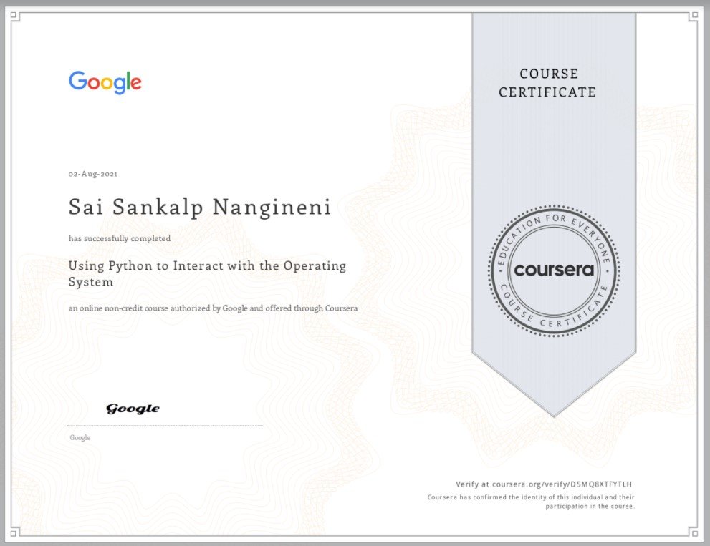The width and height of the screenshot is (710, 546).
Task: Click the COURSE CERTIFICATE heading
Action: [548, 83]
